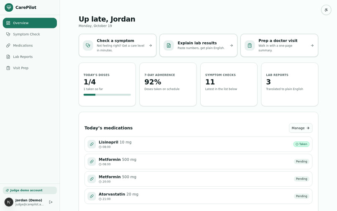Click the clock icon next to Atorvastatin 21:00
Screen dimensions: 337x211
click(x=100, y=199)
